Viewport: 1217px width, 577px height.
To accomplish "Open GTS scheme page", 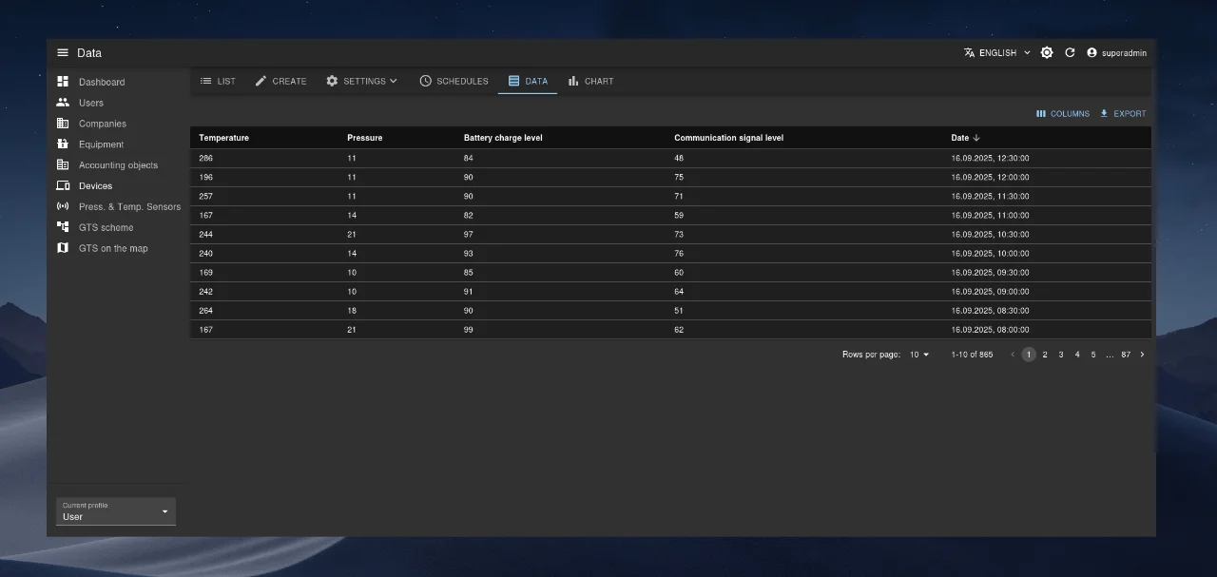I will (106, 227).
